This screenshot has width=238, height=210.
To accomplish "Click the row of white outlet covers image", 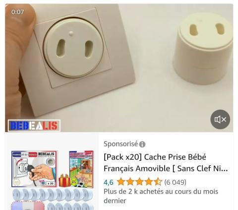I will [x=53, y=195].
